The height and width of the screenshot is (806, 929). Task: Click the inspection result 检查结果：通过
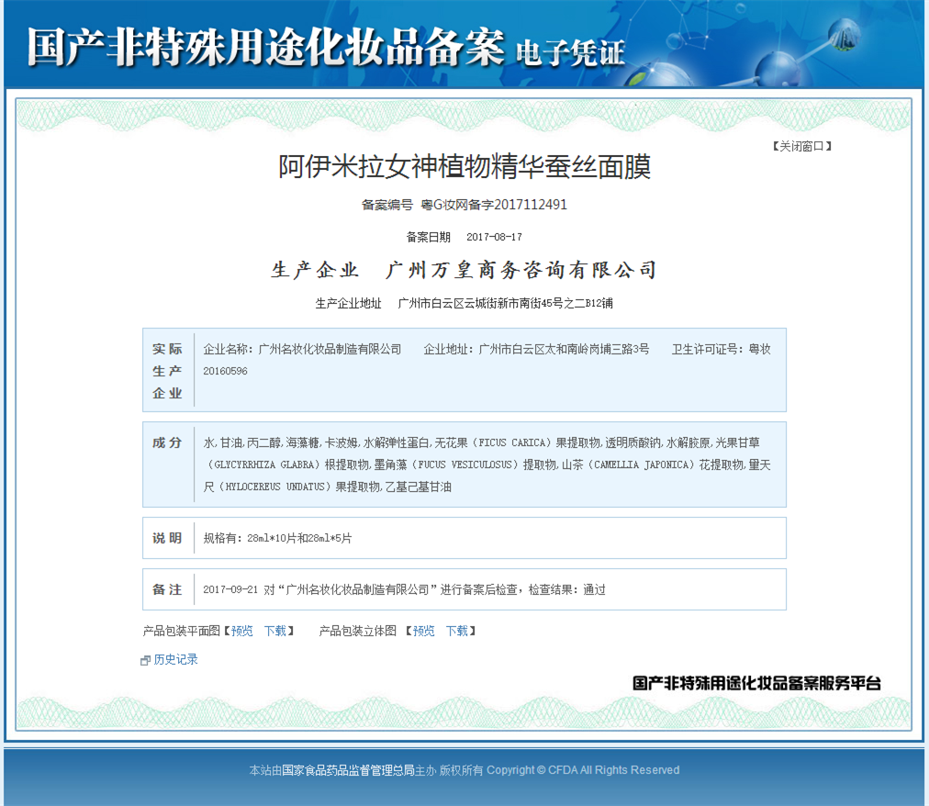tap(567, 589)
